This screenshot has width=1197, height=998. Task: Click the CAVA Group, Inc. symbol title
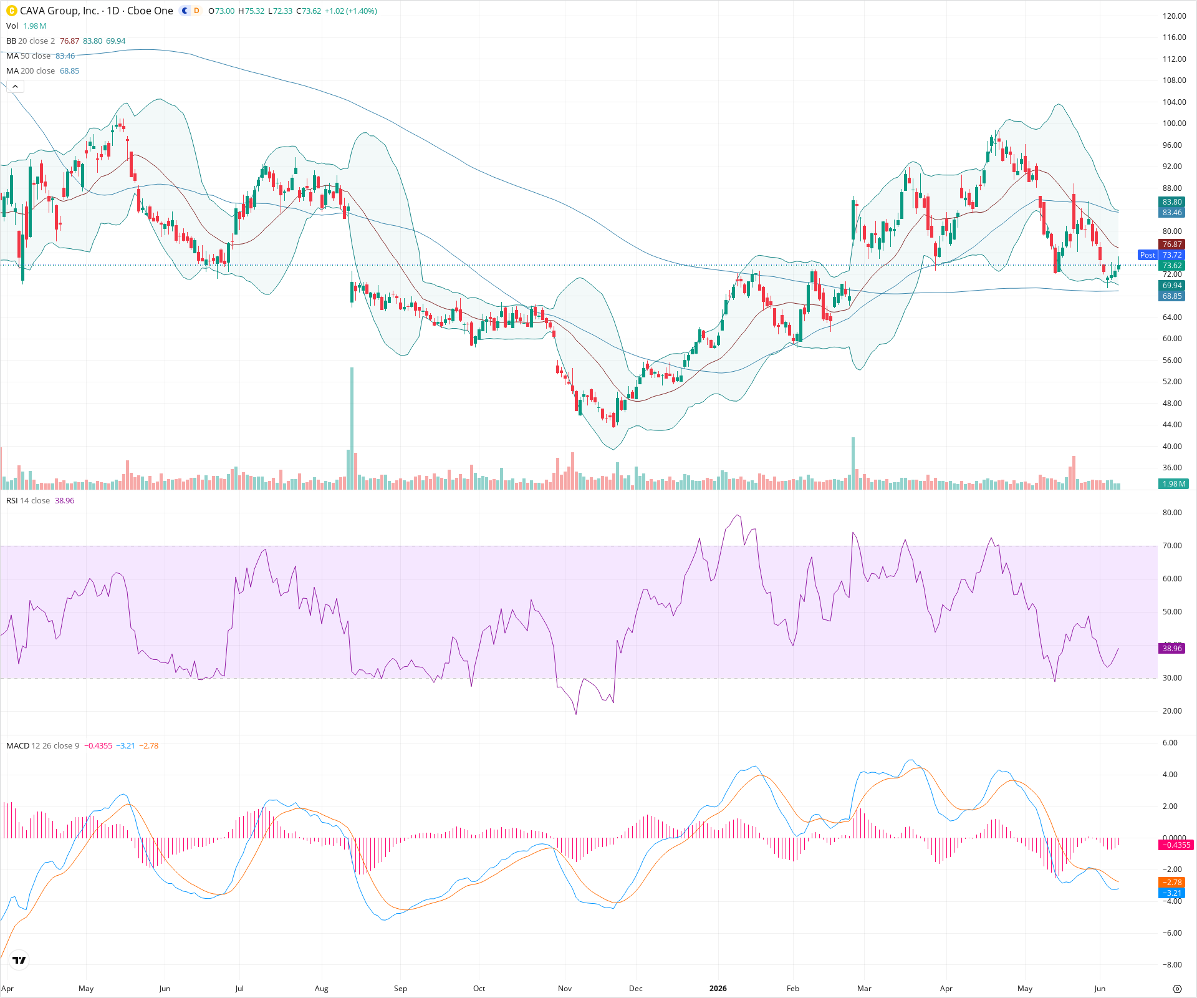pos(59,11)
